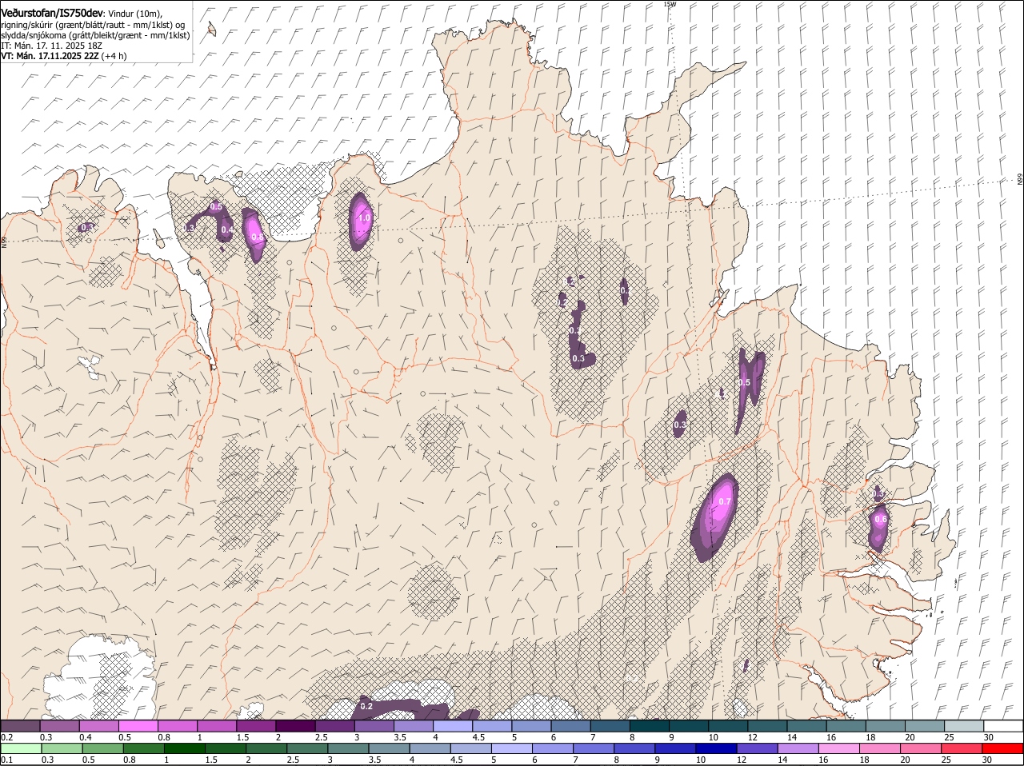Image resolution: width=1024 pixels, height=766 pixels.
Task: Select the pure red swatch after 30
Action: click(x=1003, y=748)
